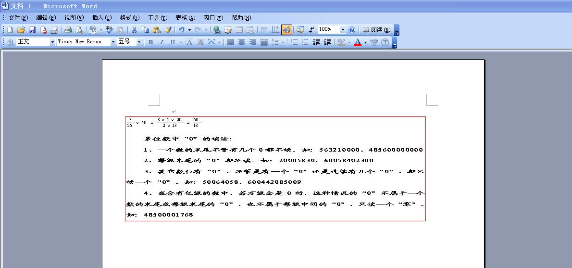Open the 表格(A) menu
This screenshot has width=572, height=268.
186,17
